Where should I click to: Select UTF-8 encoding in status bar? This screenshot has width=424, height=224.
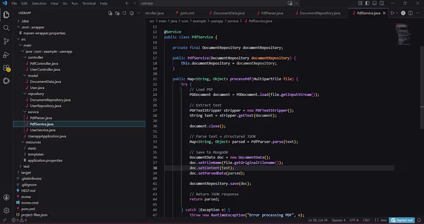[354, 220]
